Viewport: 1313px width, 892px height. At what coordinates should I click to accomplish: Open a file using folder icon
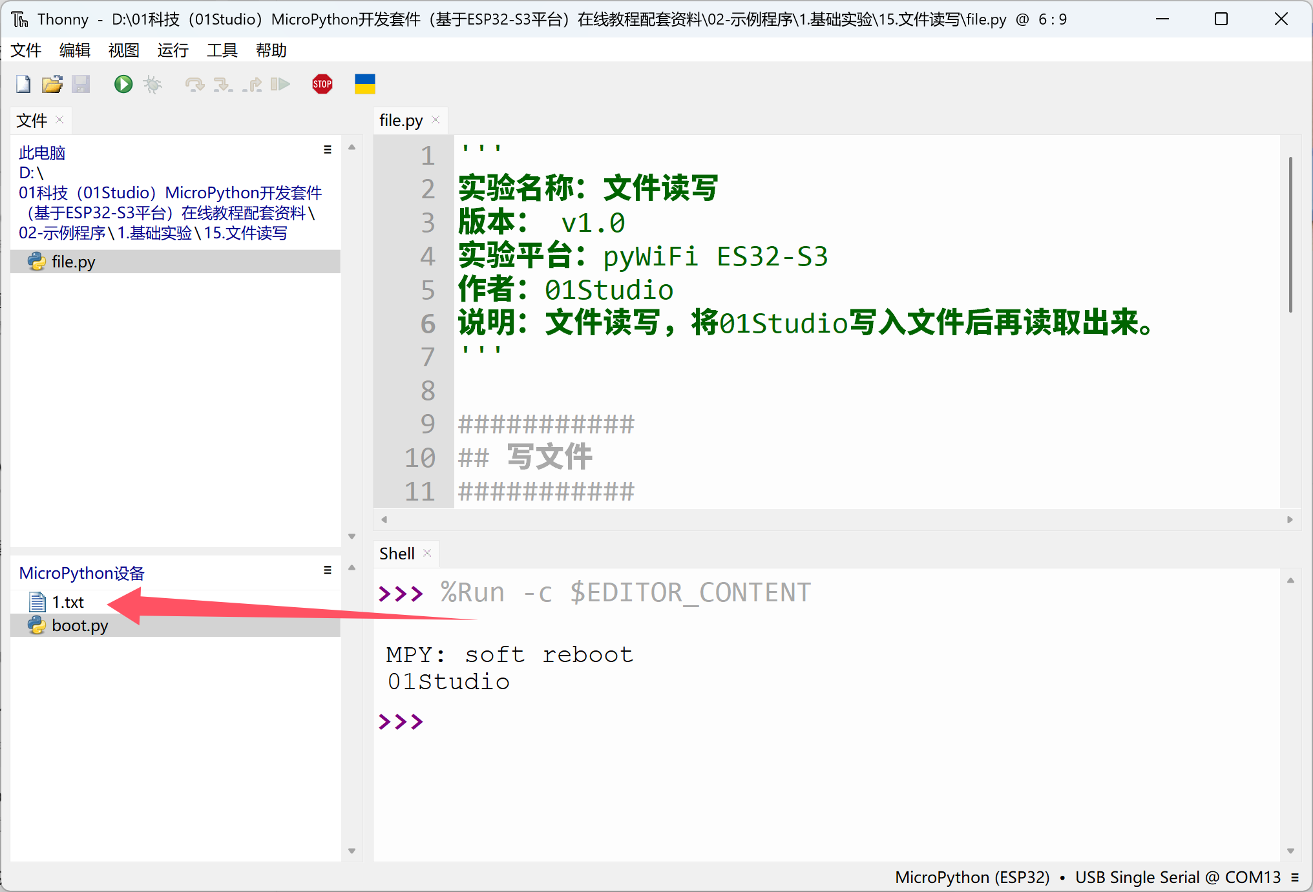pyautogui.click(x=52, y=84)
